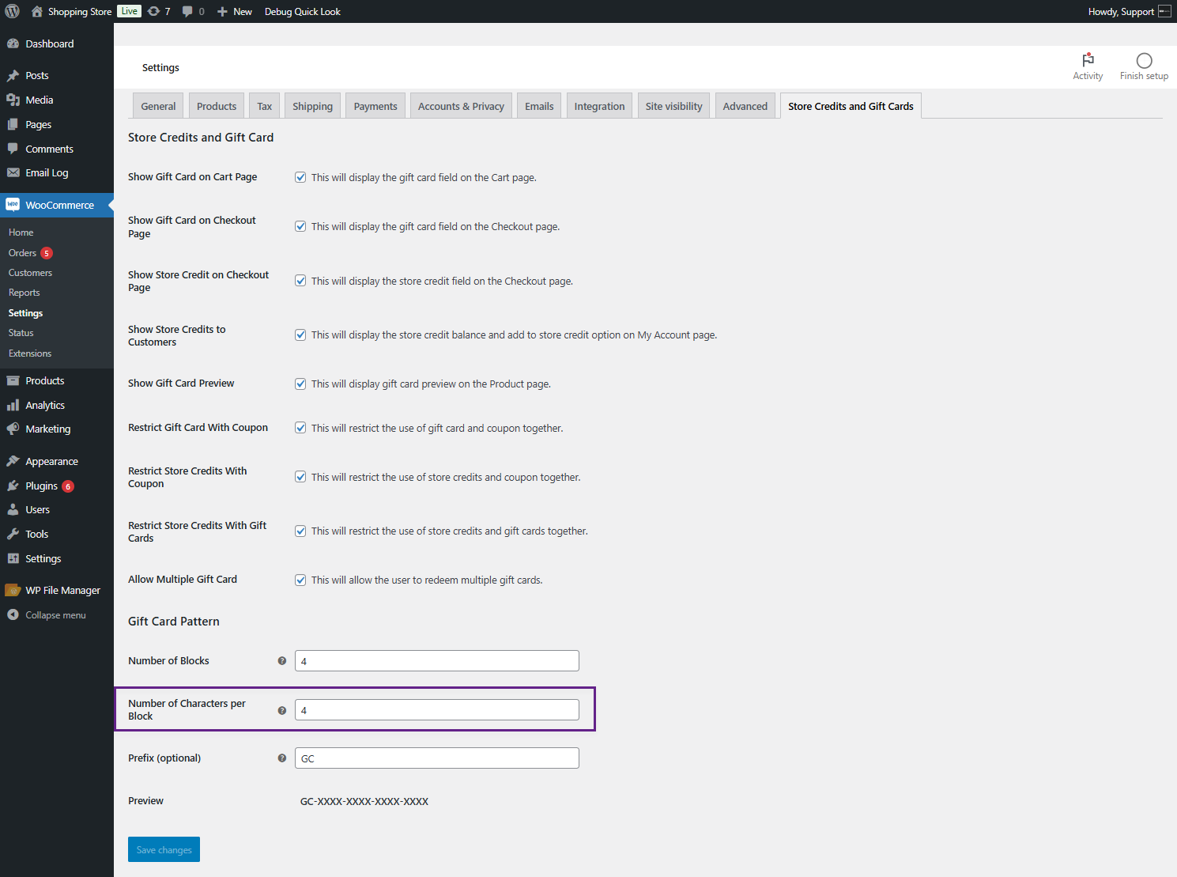This screenshot has height=877, width=1177.
Task: Switch to the Emails settings tab
Action: (x=539, y=106)
